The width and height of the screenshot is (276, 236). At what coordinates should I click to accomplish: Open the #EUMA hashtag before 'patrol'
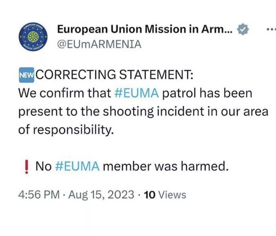(137, 93)
